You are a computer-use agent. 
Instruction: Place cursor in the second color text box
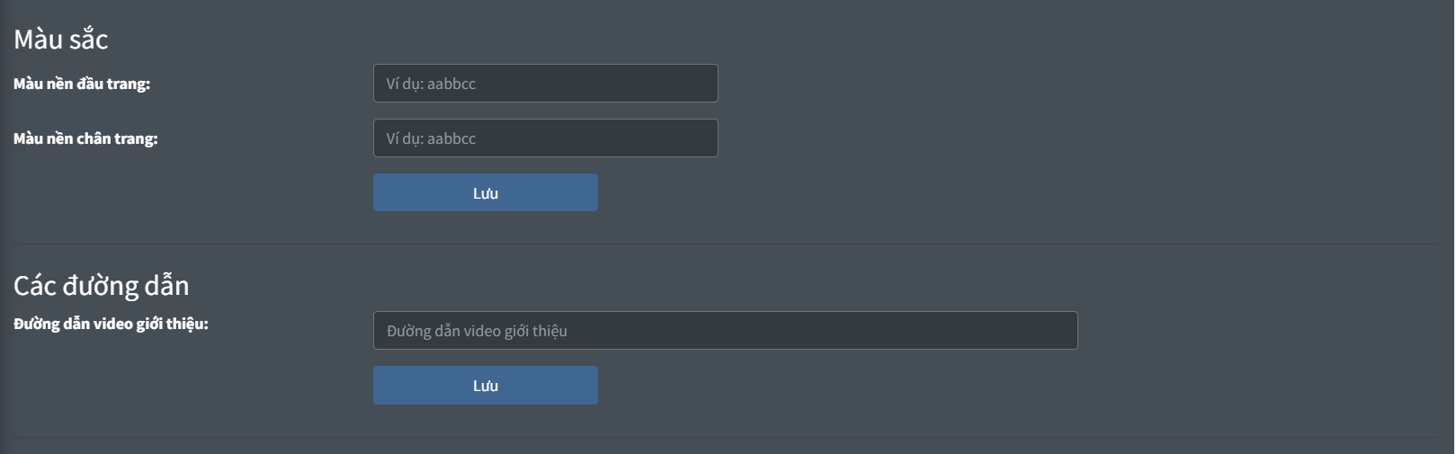pyautogui.click(x=545, y=138)
